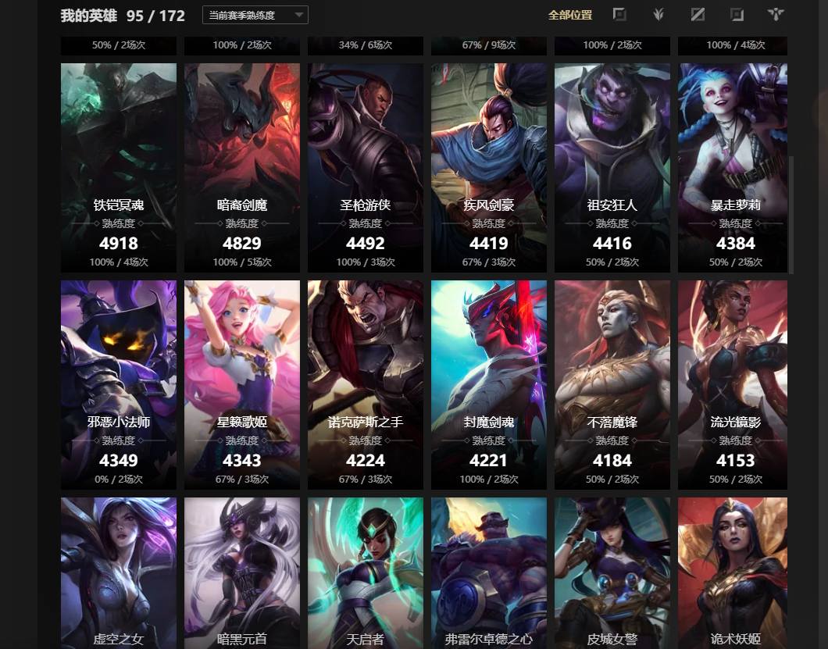Filter champions by support position icon
The width and height of the screenshot is (828, 649).
[x=776, y=14]
